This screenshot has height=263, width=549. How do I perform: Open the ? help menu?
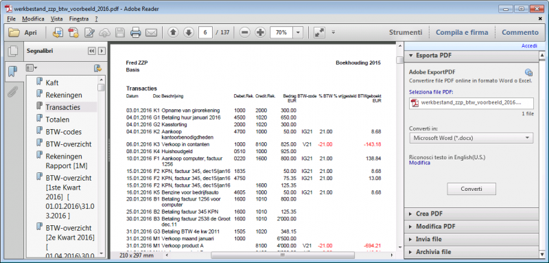[96, 19]
